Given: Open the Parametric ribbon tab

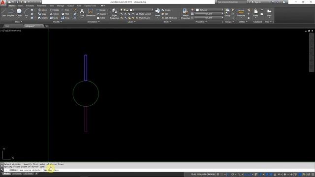Looking at the screenshot, I should tap(41, 6).
